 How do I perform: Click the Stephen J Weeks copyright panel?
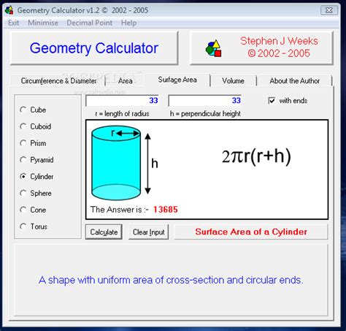tap(261, 48)
